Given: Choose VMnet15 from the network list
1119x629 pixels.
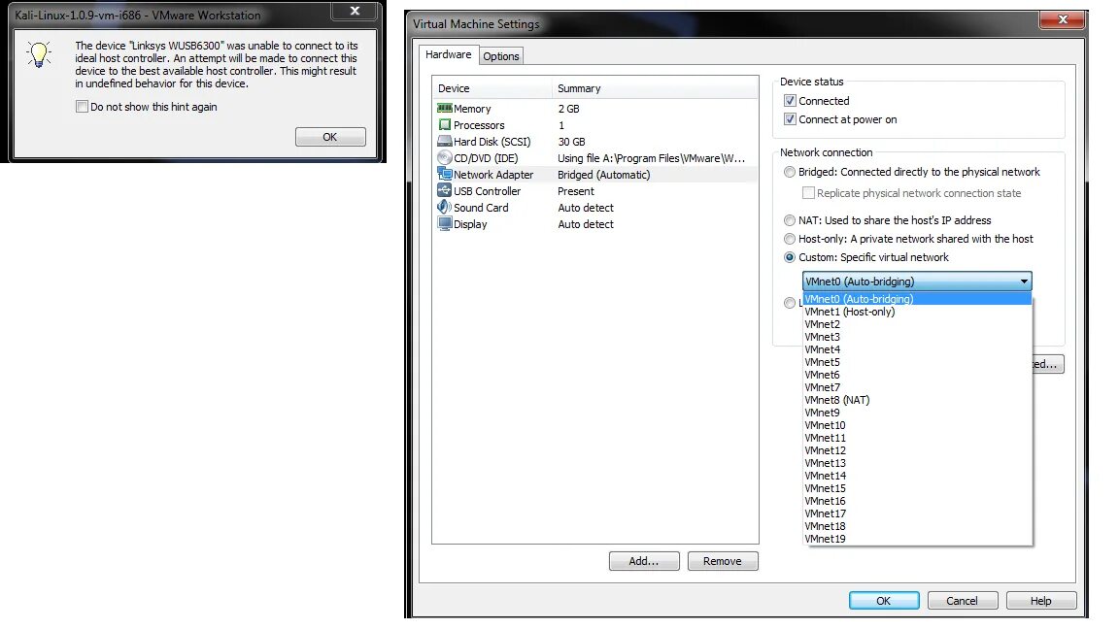Looking at the screenshot, I should pyautogui.click(x=917, y=488).
